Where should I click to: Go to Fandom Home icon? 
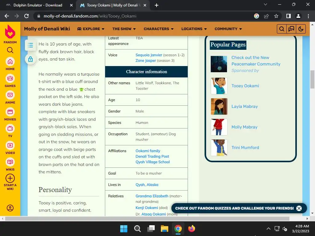pyautogui.click(x=10, y=61)
